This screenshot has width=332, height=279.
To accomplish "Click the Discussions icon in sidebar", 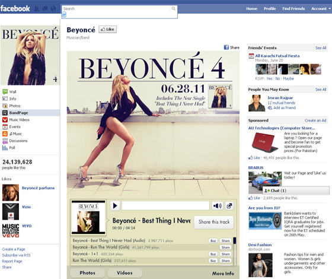I will 5,141.
